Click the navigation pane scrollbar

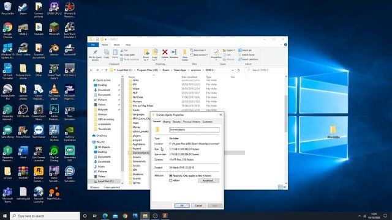123,125
